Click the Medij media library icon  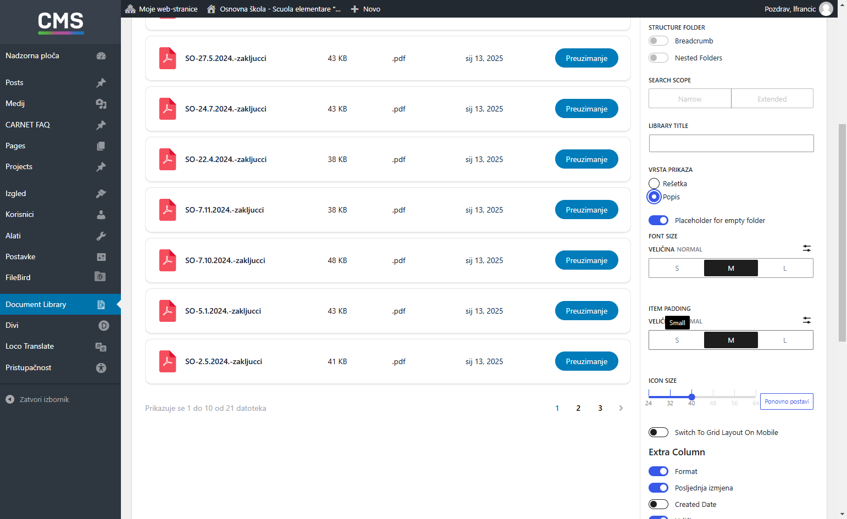pos(101,104)
